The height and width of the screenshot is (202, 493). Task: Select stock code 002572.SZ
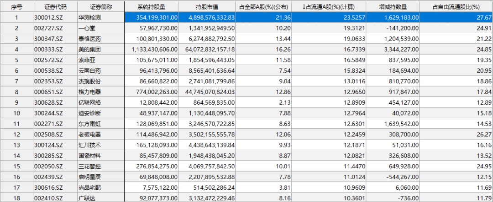55,60
